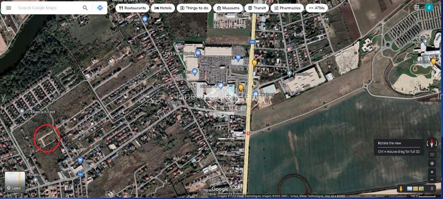The height and width of the screenshot is (199, 443).
Task: Zoom out with the minus button
Action: [x=432, y=180]
